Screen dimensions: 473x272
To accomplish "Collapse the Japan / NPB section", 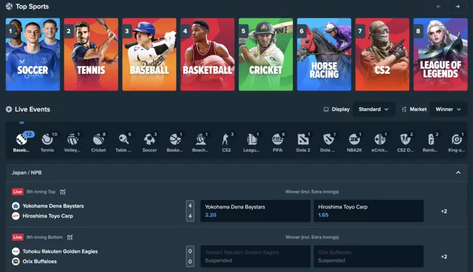I will tap(458, 173).
